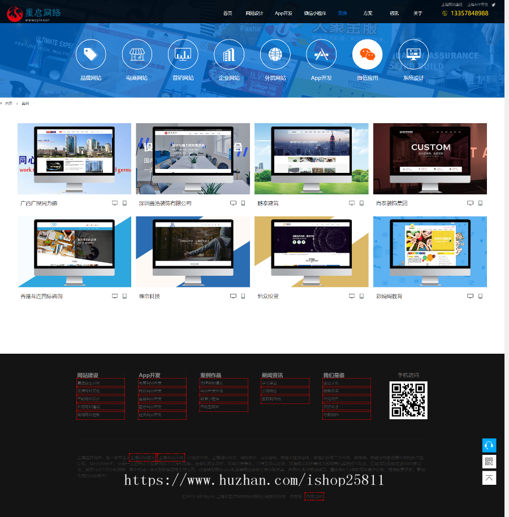Click desktop preview icon for 广西广投同力德
Screen dimensions: 509x517
pyautogui.click(x=115, y=203)
